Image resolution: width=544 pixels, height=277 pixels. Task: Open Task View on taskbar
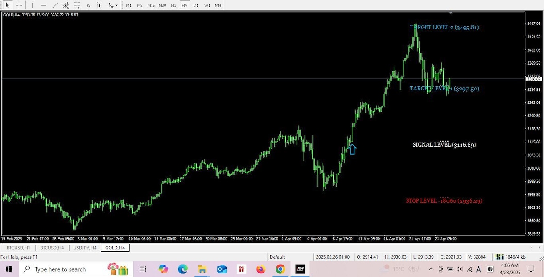143,269
